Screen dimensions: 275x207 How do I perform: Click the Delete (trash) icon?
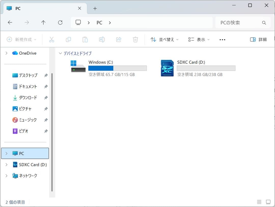[135, 39]
